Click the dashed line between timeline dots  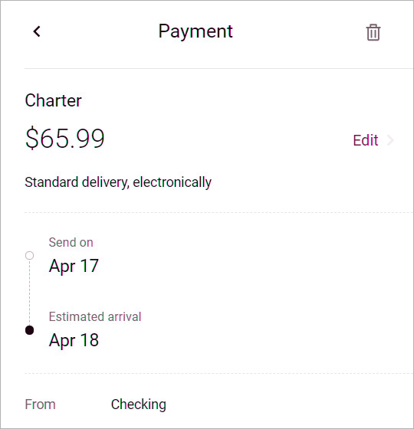(x=29, y=293)
